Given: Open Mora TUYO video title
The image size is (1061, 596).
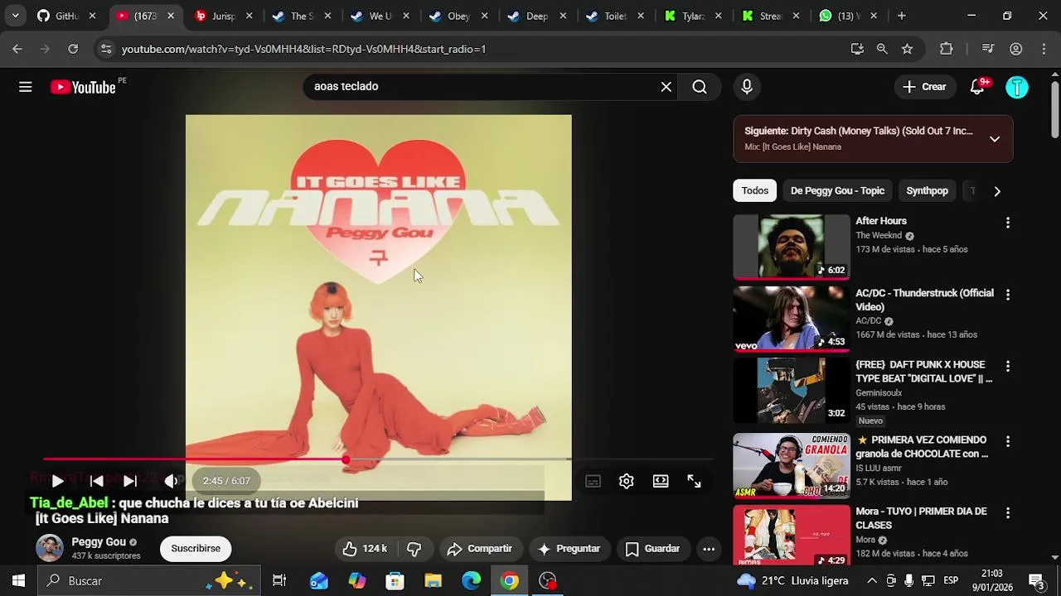Looking at the screenshot, I should click(921, 518).
